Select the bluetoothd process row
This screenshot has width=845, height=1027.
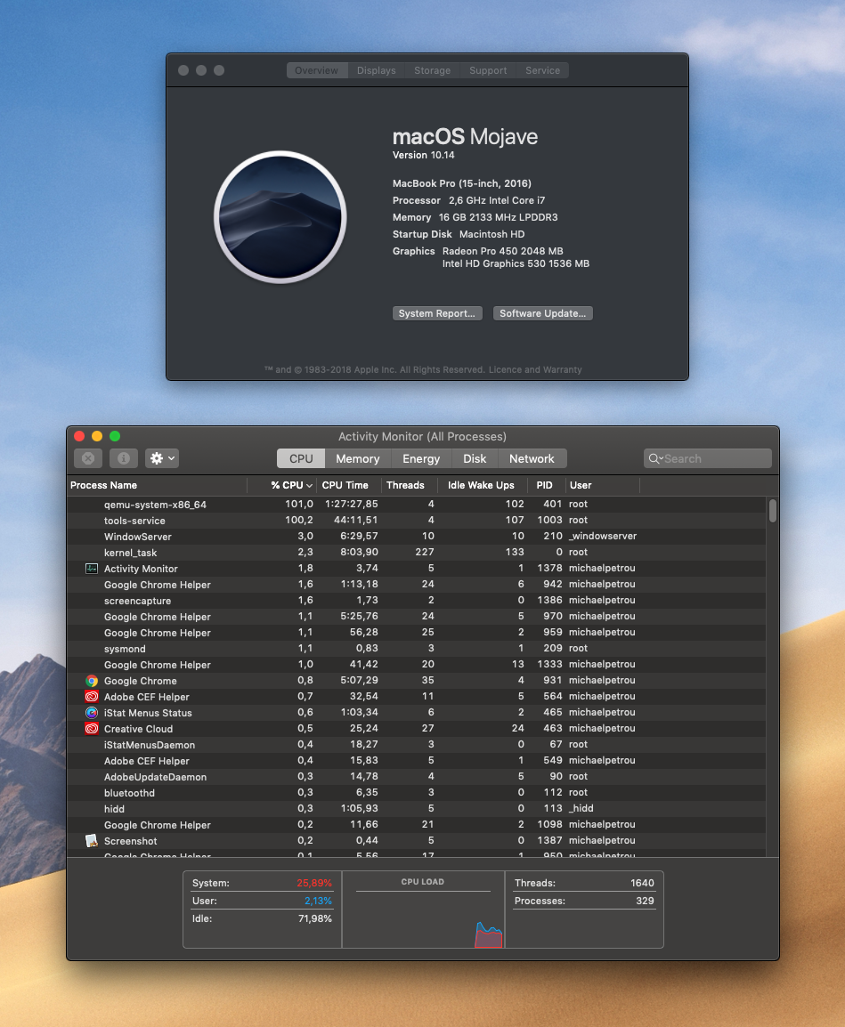[x=417, y=793]
